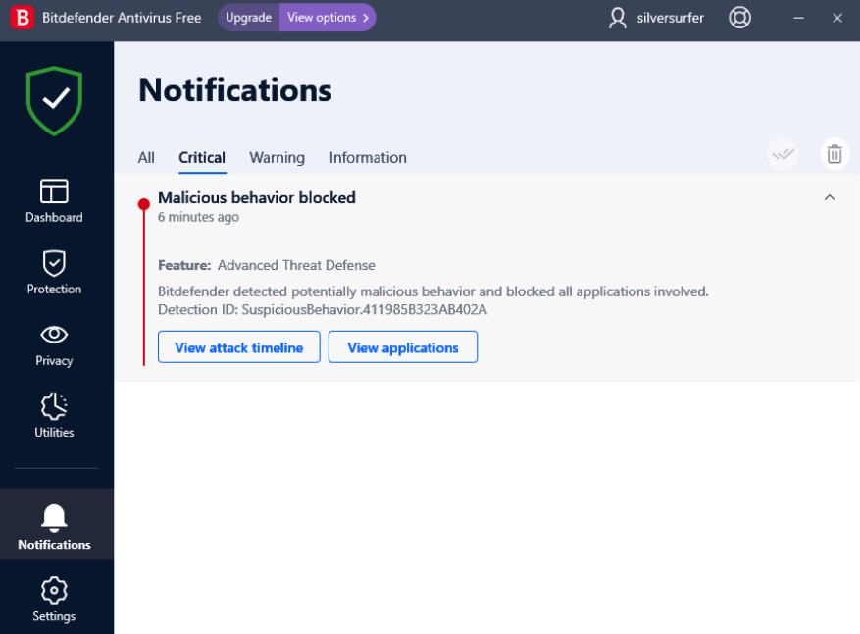The image size is (860, 634).
Task: Click the View applications button
Action: pos(403,347)
